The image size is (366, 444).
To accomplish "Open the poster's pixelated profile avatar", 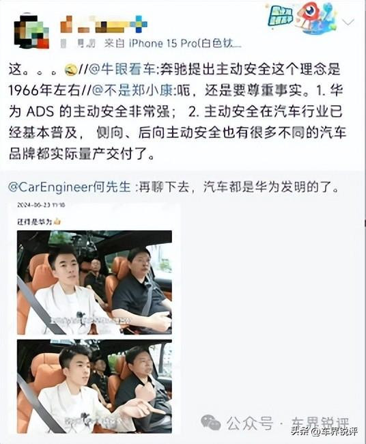I will 31,31.
